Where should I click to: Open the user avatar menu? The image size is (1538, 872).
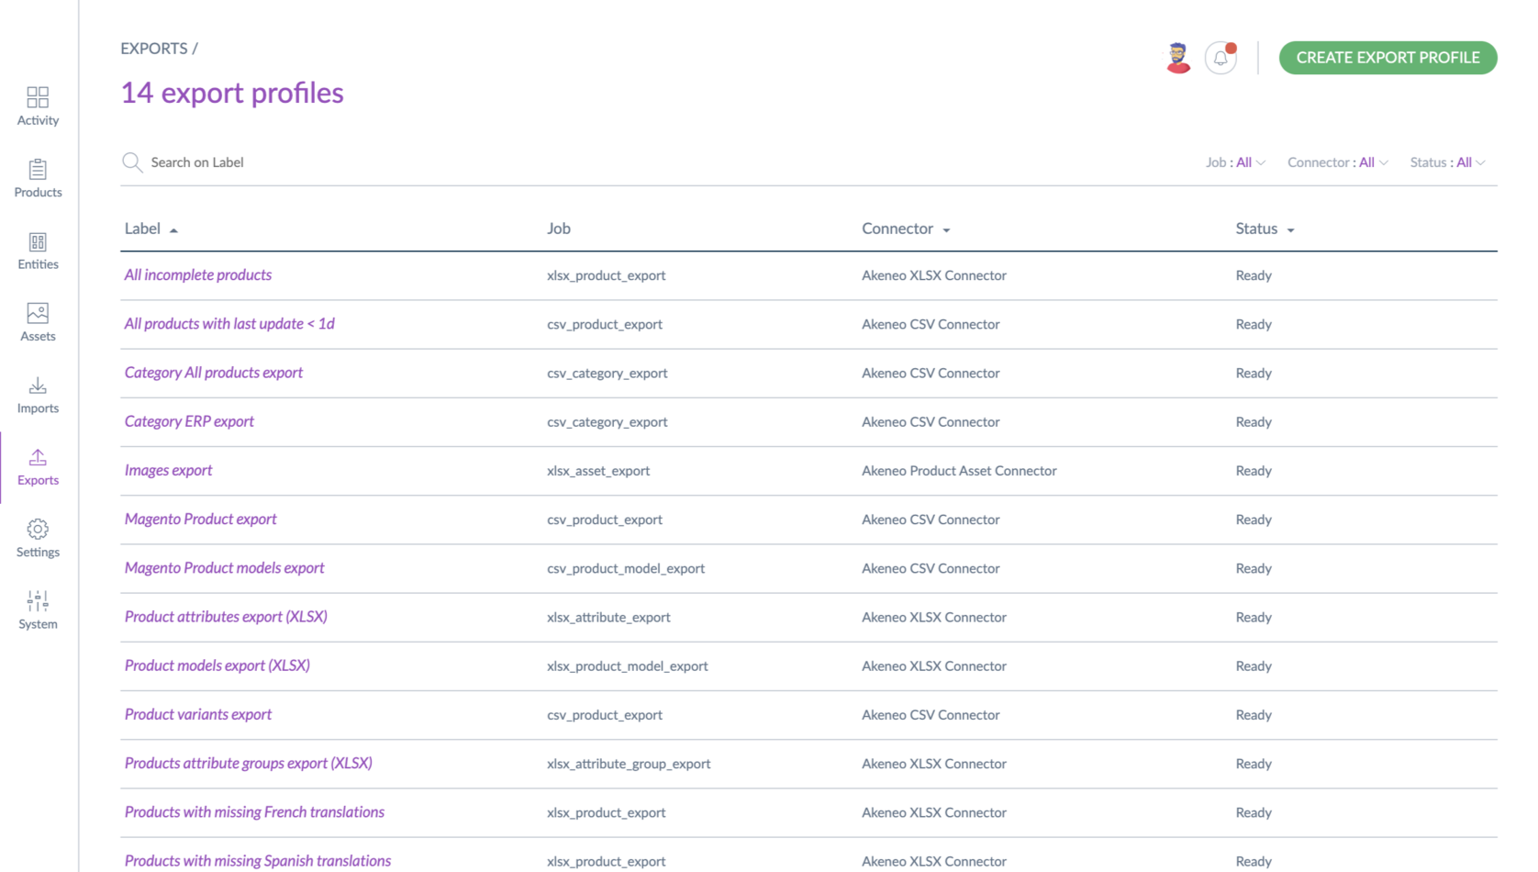(x=1178, y=58)
